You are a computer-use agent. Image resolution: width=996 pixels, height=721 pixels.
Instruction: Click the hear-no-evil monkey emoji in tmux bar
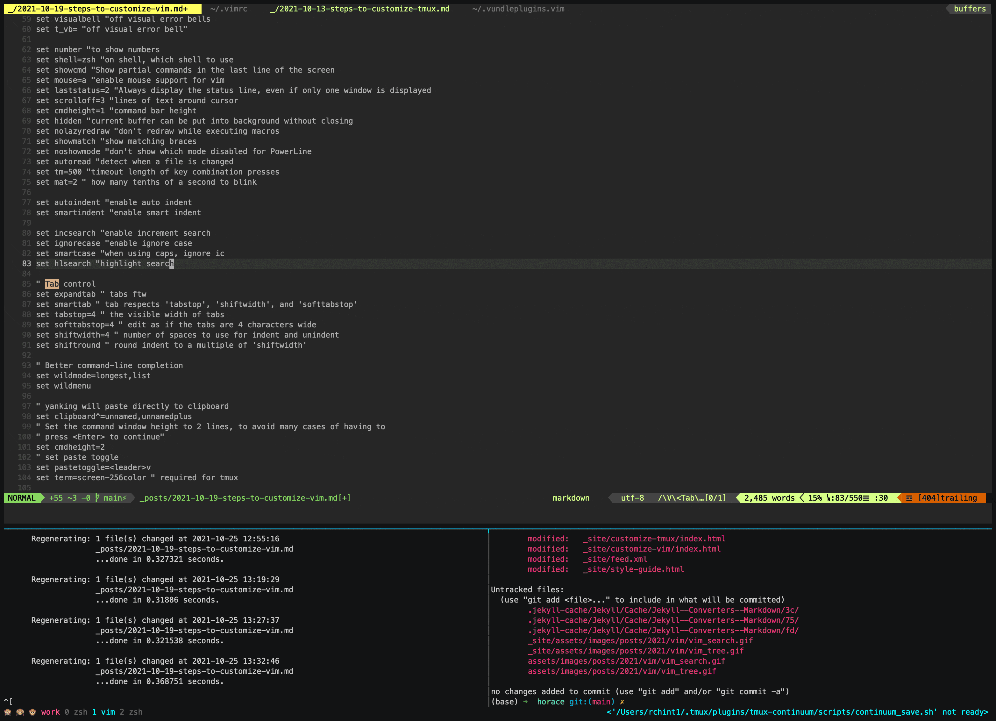20,712
